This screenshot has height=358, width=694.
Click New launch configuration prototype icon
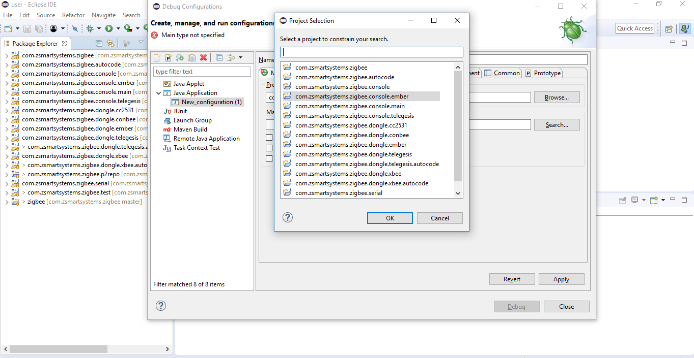pos(169,57)
